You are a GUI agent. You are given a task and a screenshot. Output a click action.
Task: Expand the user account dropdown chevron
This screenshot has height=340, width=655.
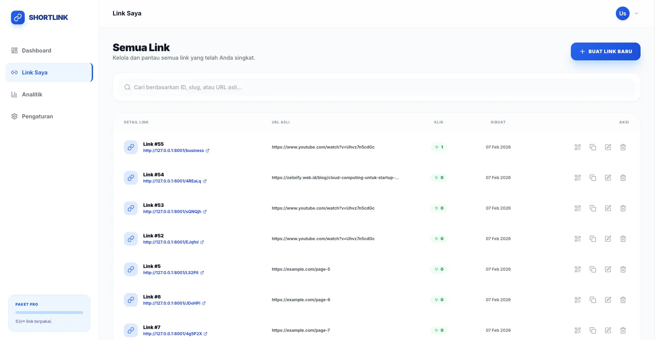636,14
